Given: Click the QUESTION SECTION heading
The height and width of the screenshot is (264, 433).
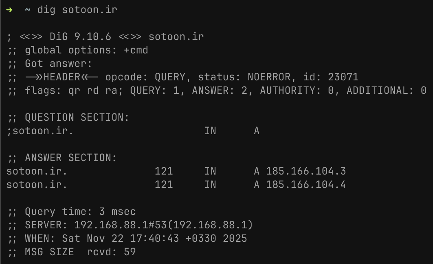Looking at the screenshot, I should coord(77,117).
